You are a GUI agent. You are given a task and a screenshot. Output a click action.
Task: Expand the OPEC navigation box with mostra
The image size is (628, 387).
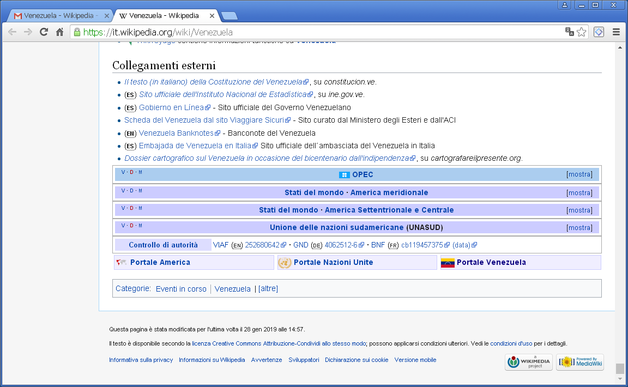coord(579,174)
